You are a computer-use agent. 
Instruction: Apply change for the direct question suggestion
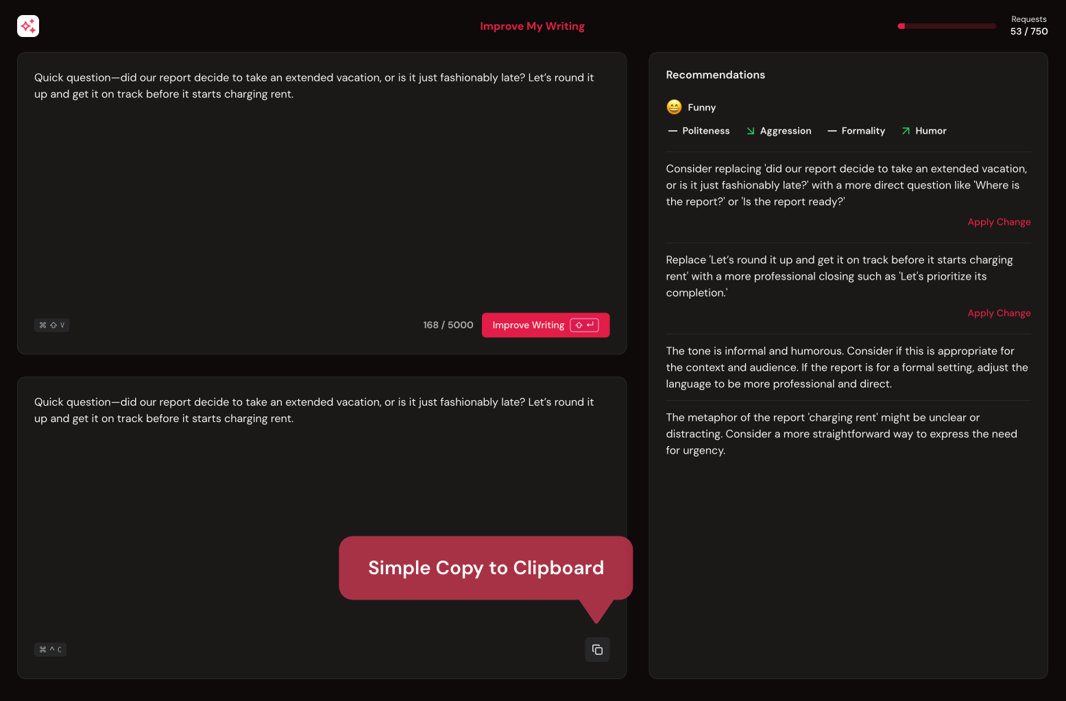click(x=999, y=222)
